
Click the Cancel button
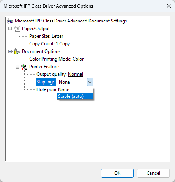tap(153, 173)
